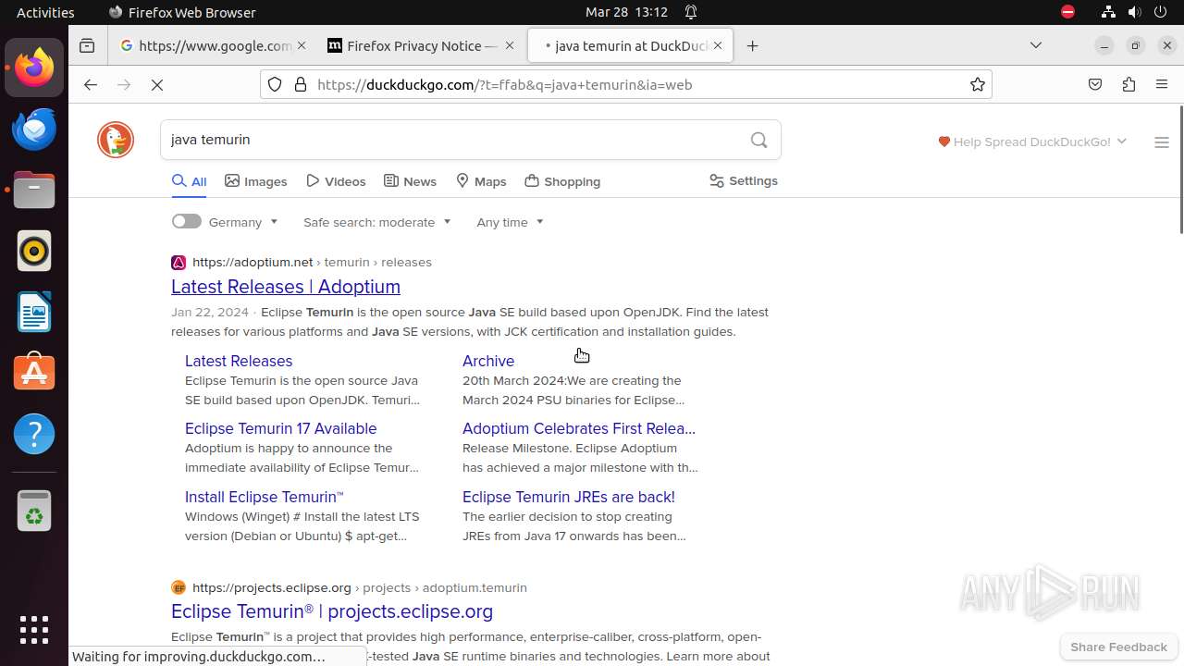Image resolution: width=1184 pixels, height=666 pixels.
Task: Click the red do-not-disturb indicator icon
Action: tap(1067, 12)
